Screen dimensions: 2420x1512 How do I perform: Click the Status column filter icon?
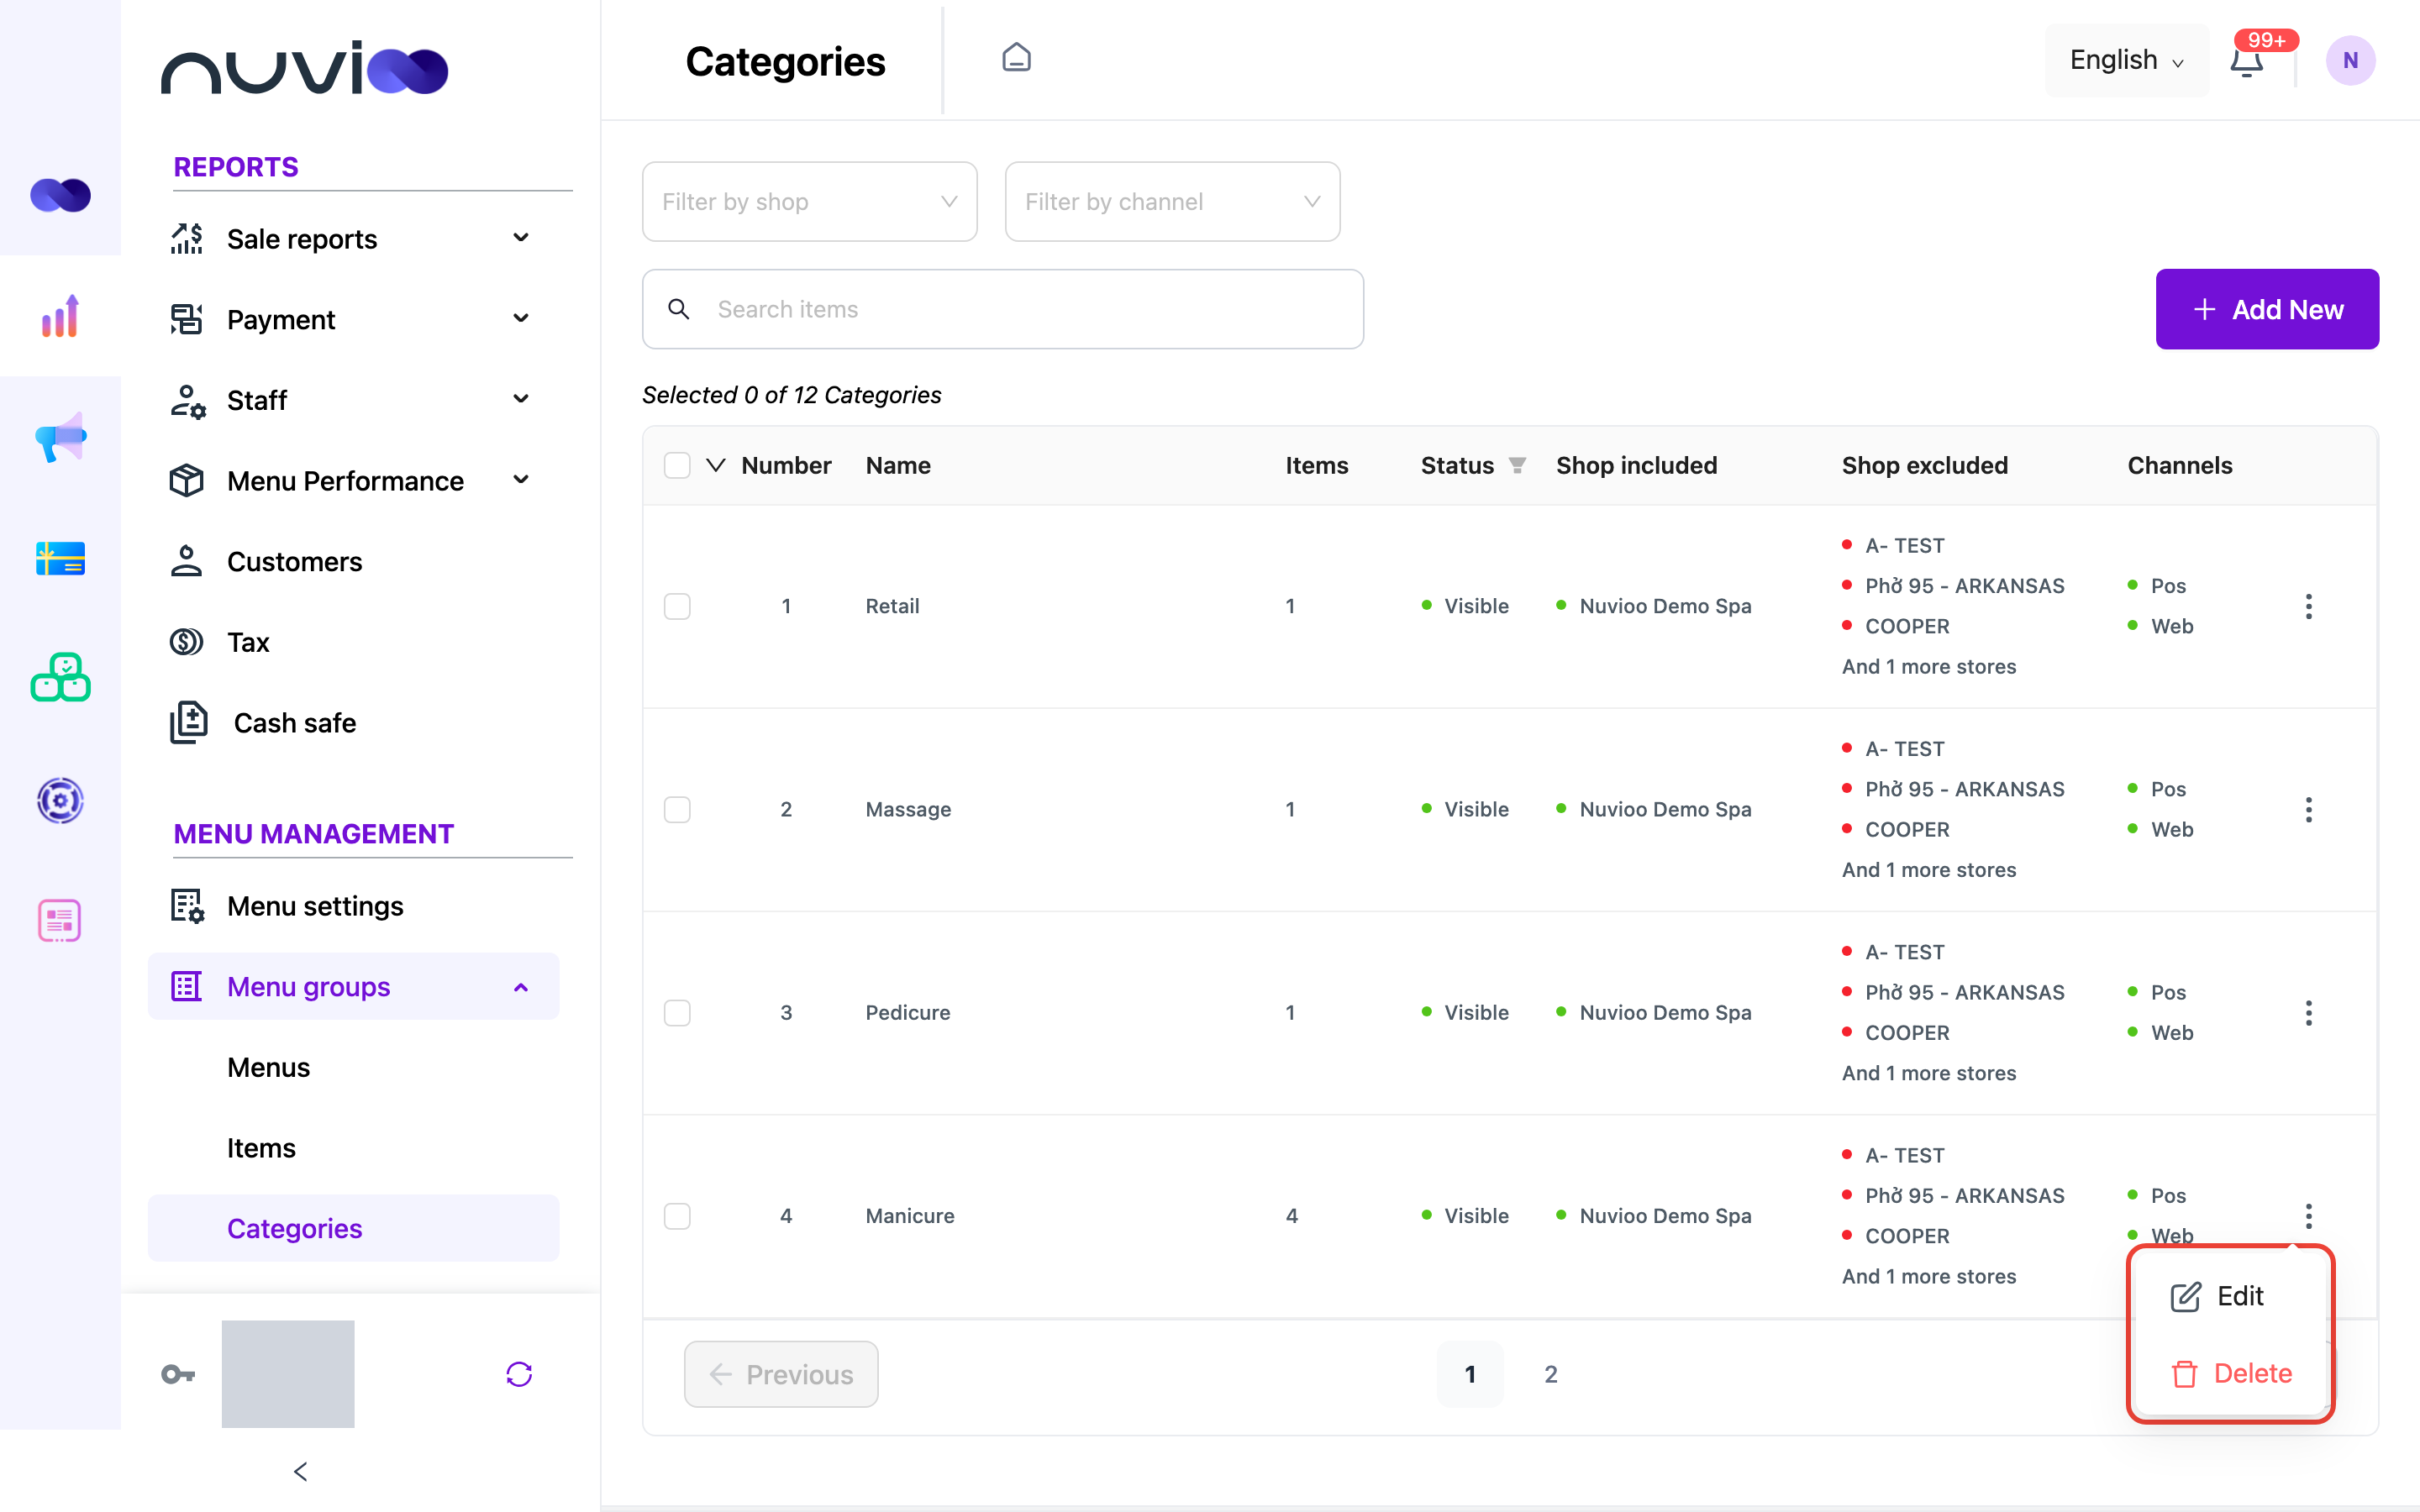pos(1517,465)
